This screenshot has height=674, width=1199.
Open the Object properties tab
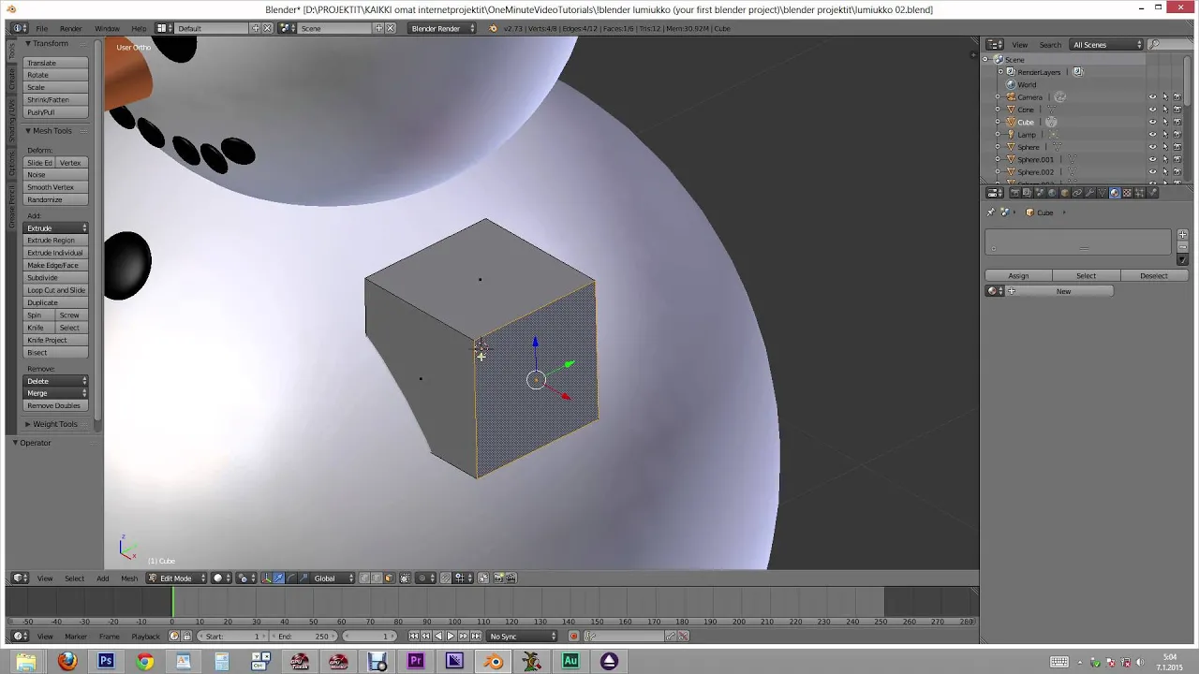click(1065, 193)
